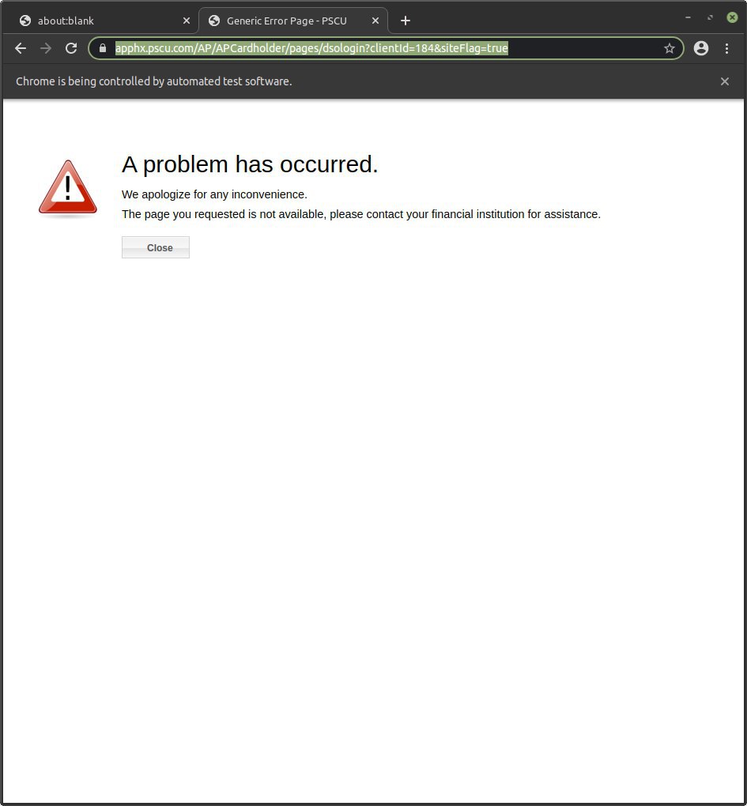Close the Chrome window with green button
This screenshot has height=806, width=747.
pyautogui.click(x=732, y=17)
